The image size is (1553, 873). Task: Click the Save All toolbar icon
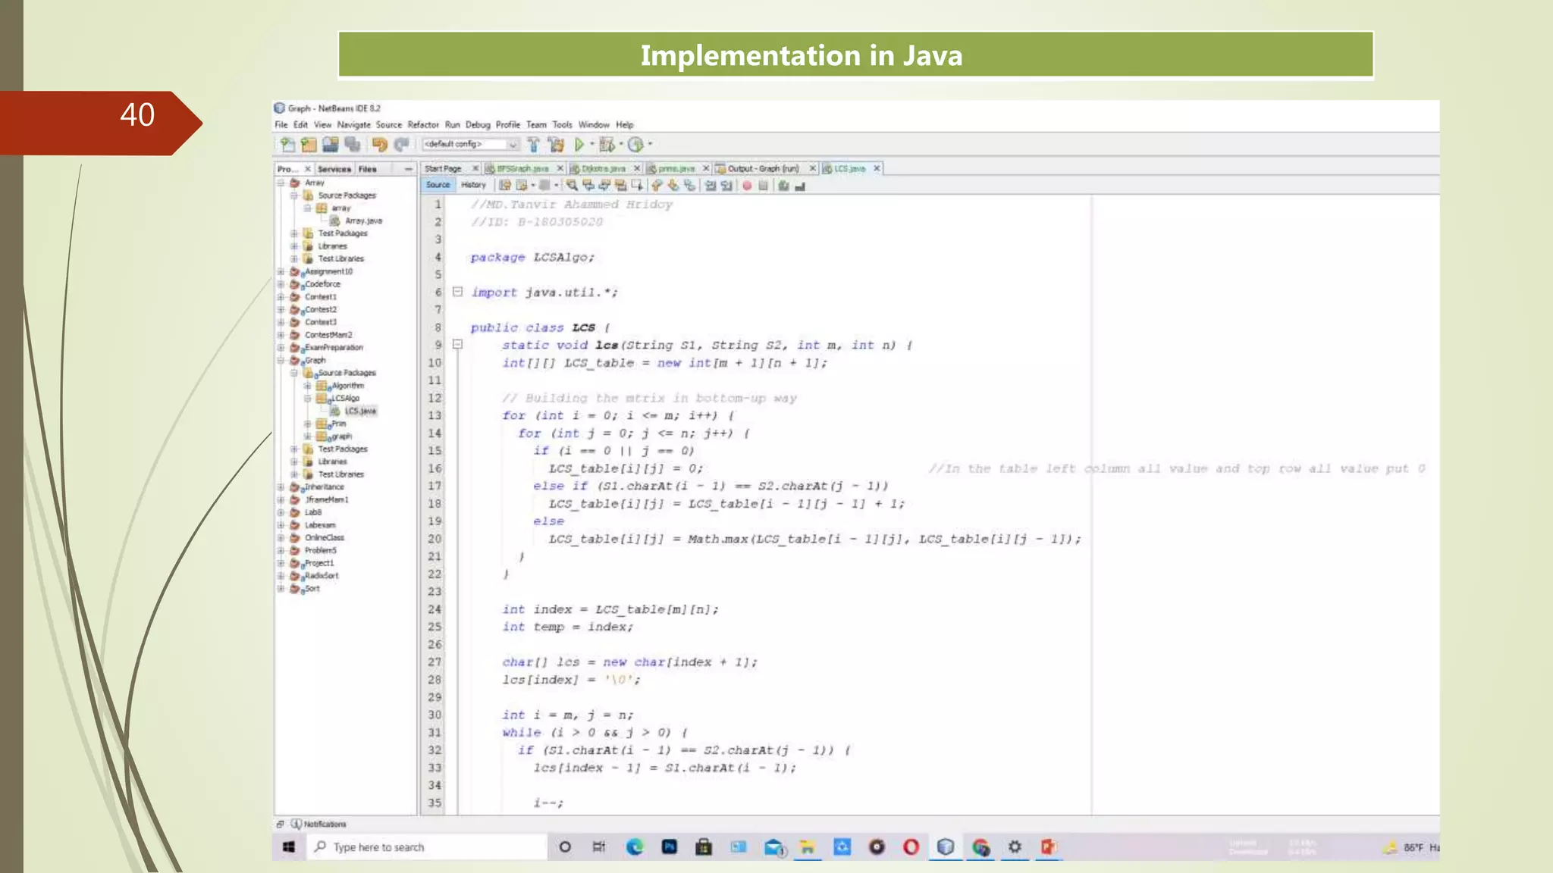(352, 144)
